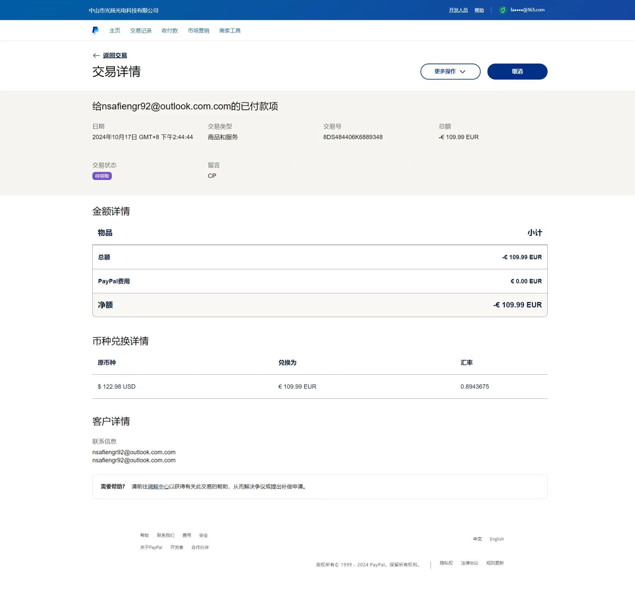Go to the 交易记录 menu item
This screenshot has width=635, height=593.
coord(141,31)
